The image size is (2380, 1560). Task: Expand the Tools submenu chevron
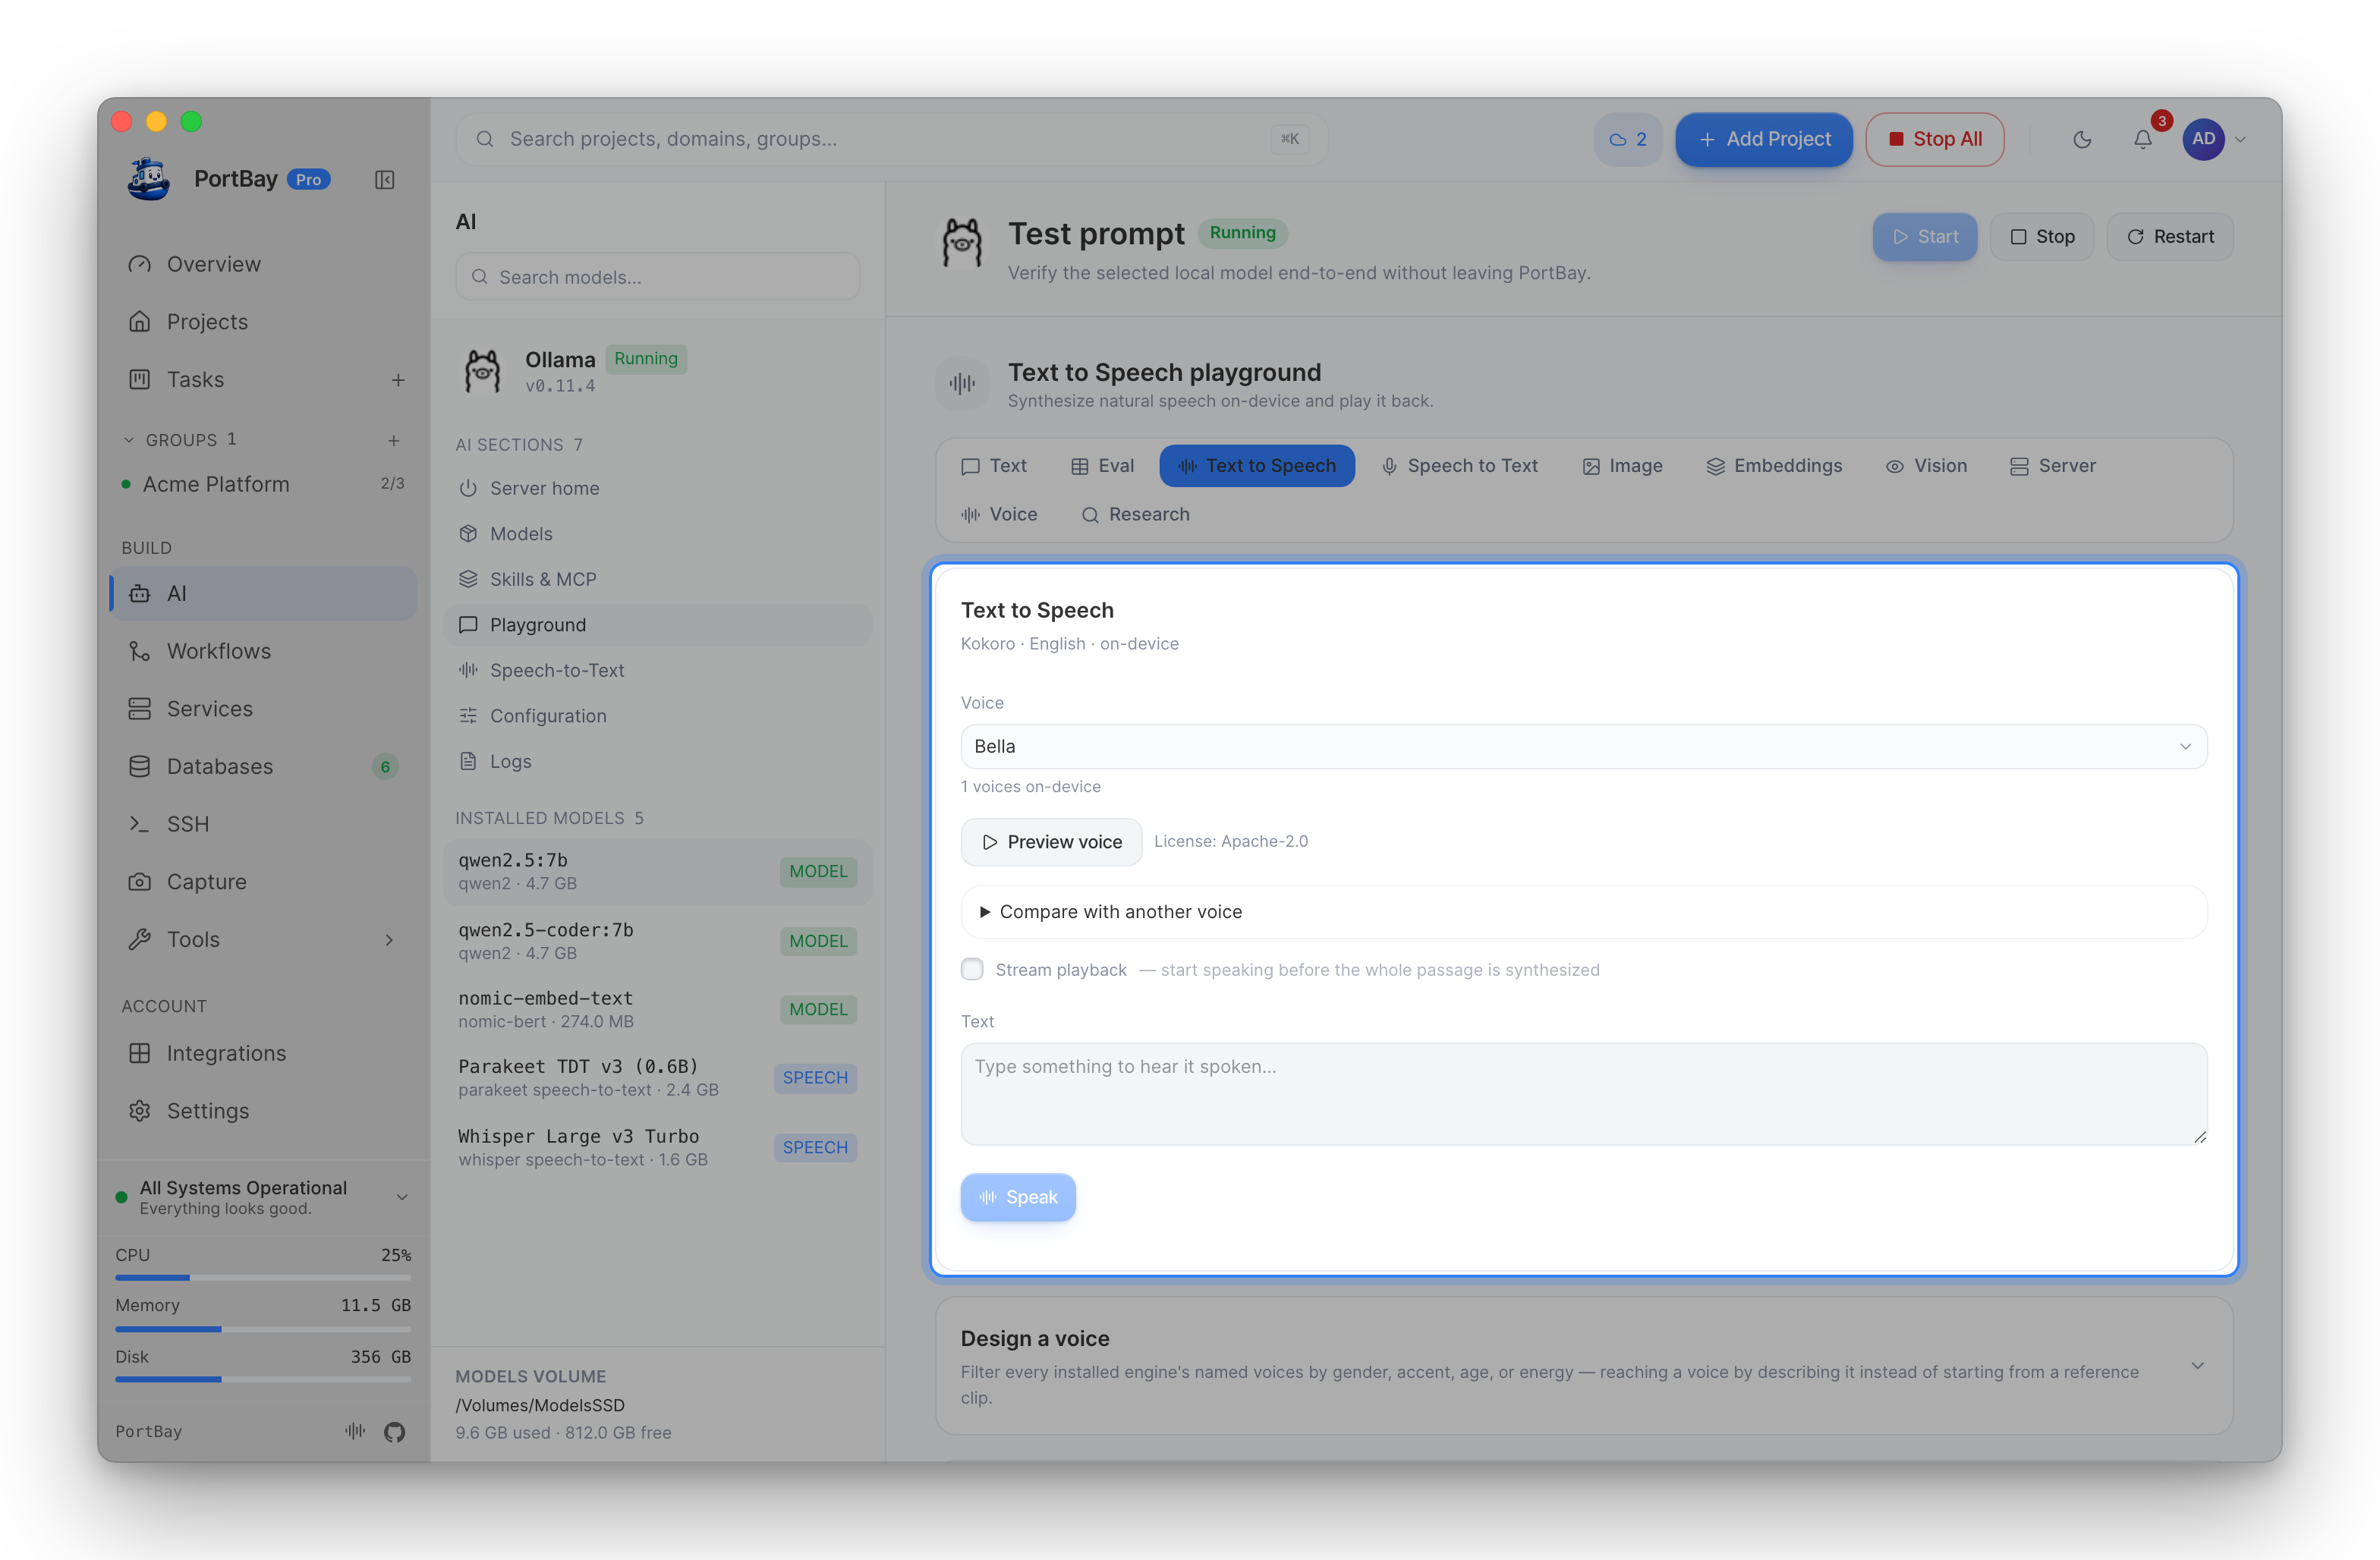coord(389,940)
